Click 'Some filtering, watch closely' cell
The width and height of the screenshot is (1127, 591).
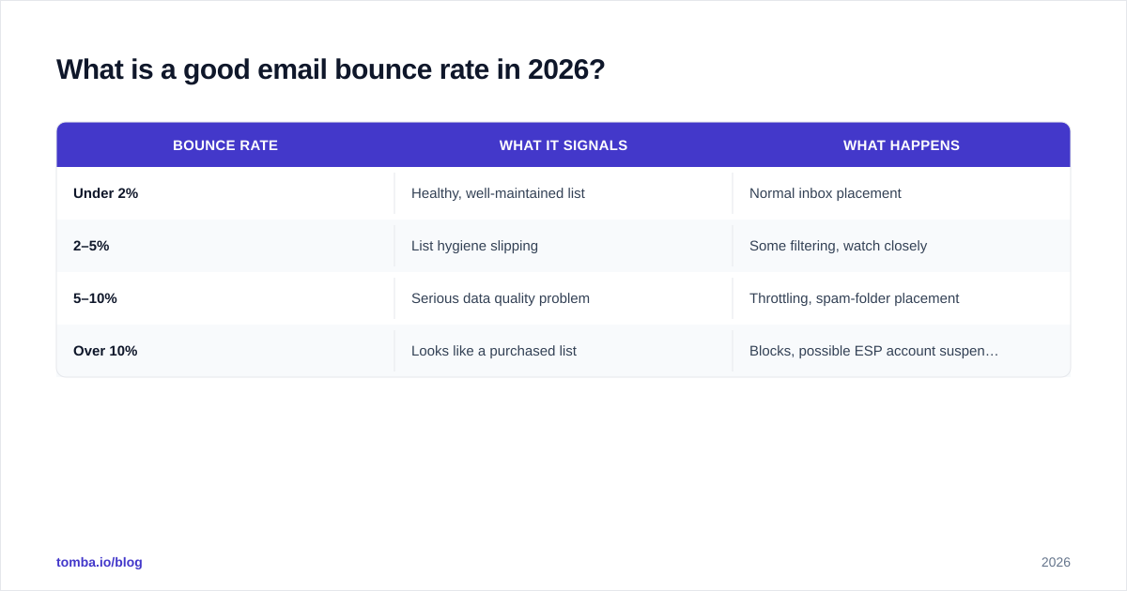(902, 246)
